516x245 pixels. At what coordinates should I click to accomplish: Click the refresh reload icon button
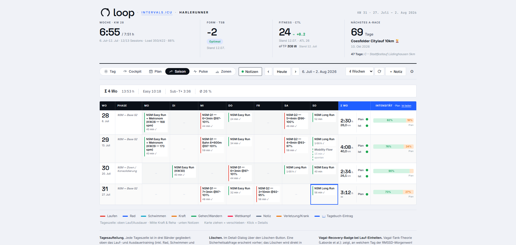tap(379, 72)
